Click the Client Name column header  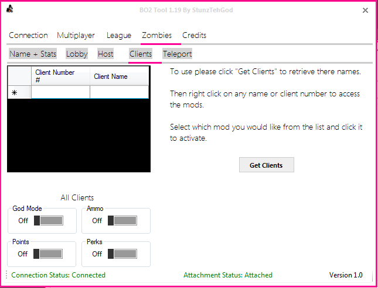point(119,76)
